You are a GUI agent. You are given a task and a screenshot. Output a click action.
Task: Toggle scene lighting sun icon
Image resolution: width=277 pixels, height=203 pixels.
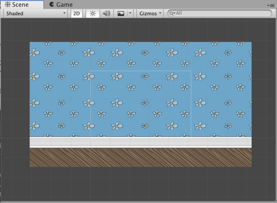click(x=93, y=14)
